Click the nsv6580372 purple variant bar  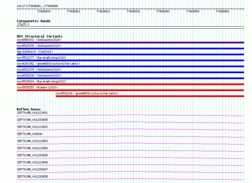(130, 43)
